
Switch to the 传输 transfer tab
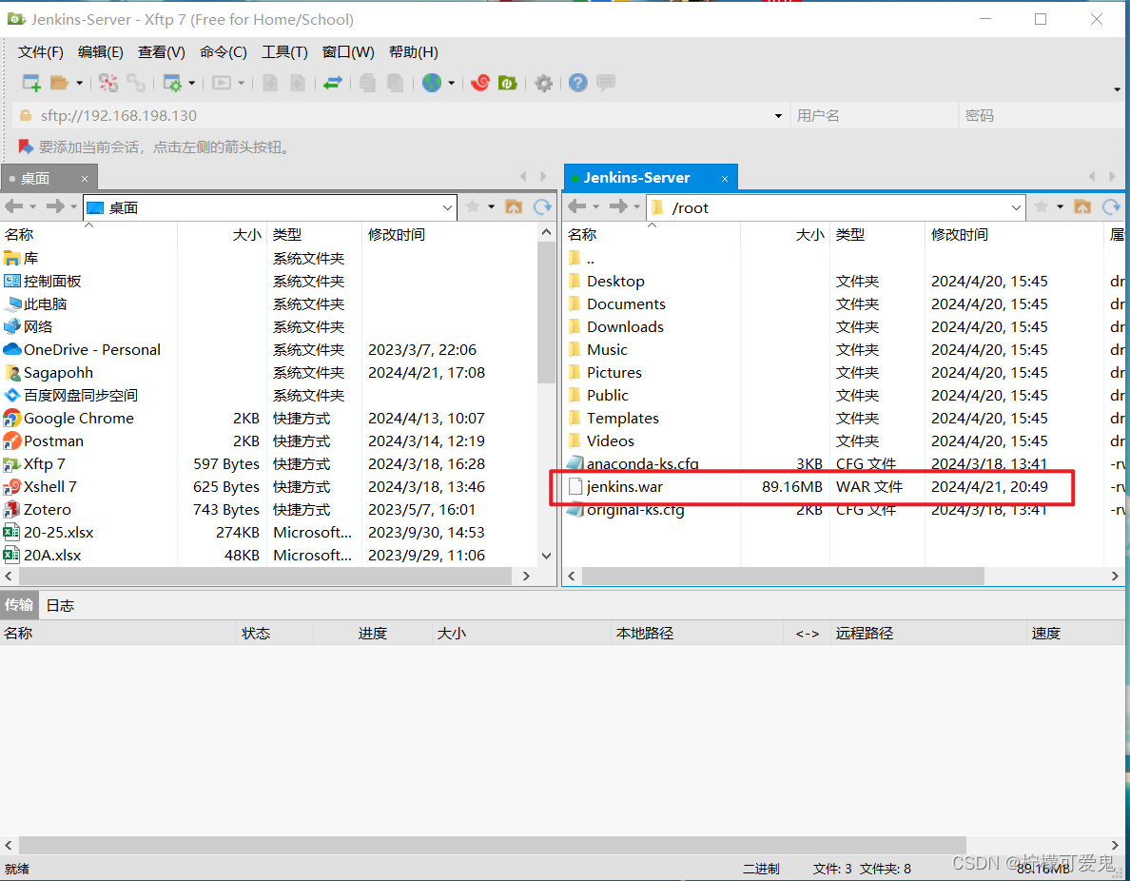click(19, 605)
